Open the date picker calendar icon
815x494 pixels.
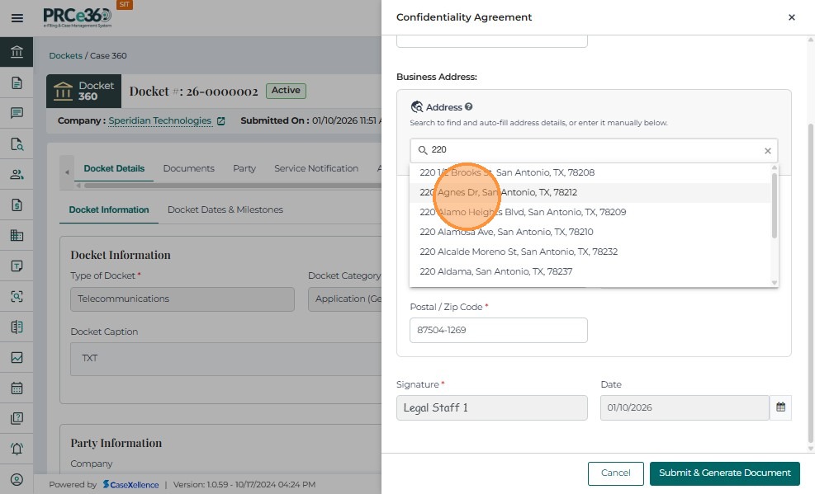[780, 407]
